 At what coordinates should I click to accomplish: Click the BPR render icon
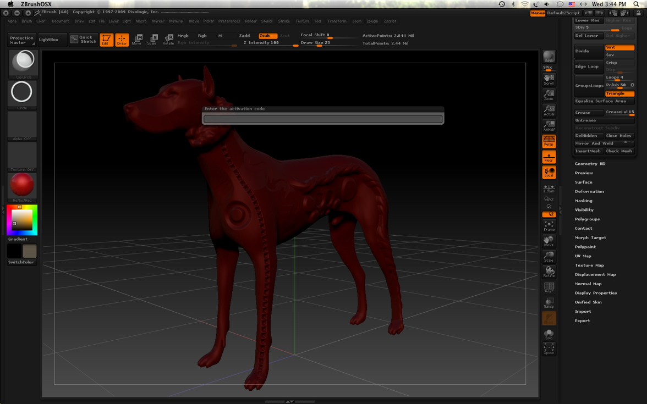[x=549, y=57]
